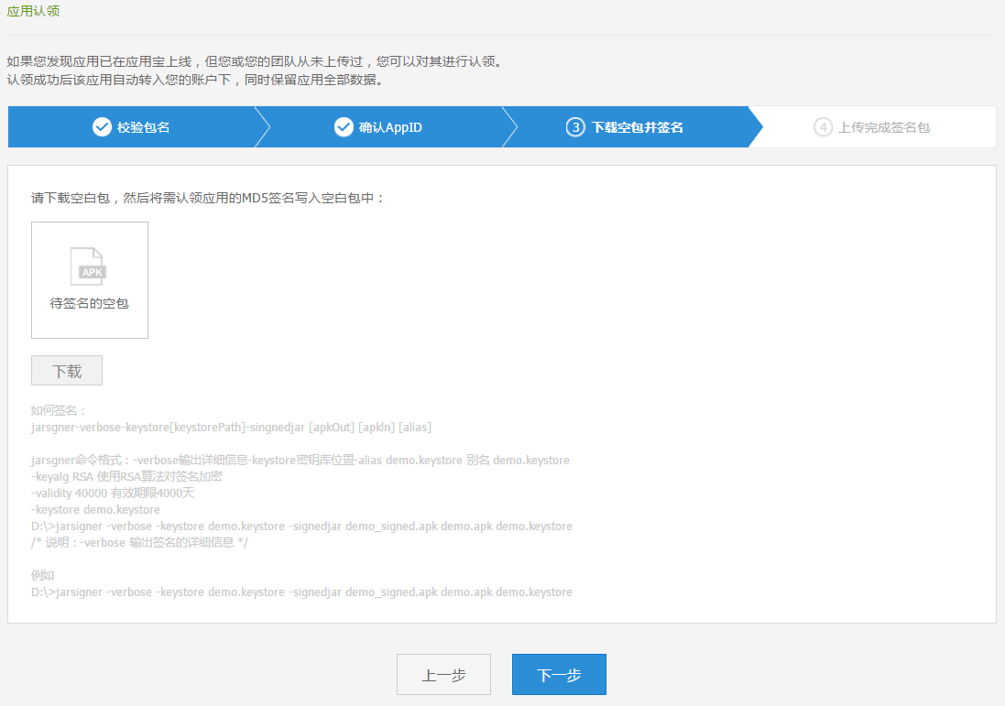Click the checkmark icon beside 校验包名
Viewport: 1005px width, 706px height.
102,127
